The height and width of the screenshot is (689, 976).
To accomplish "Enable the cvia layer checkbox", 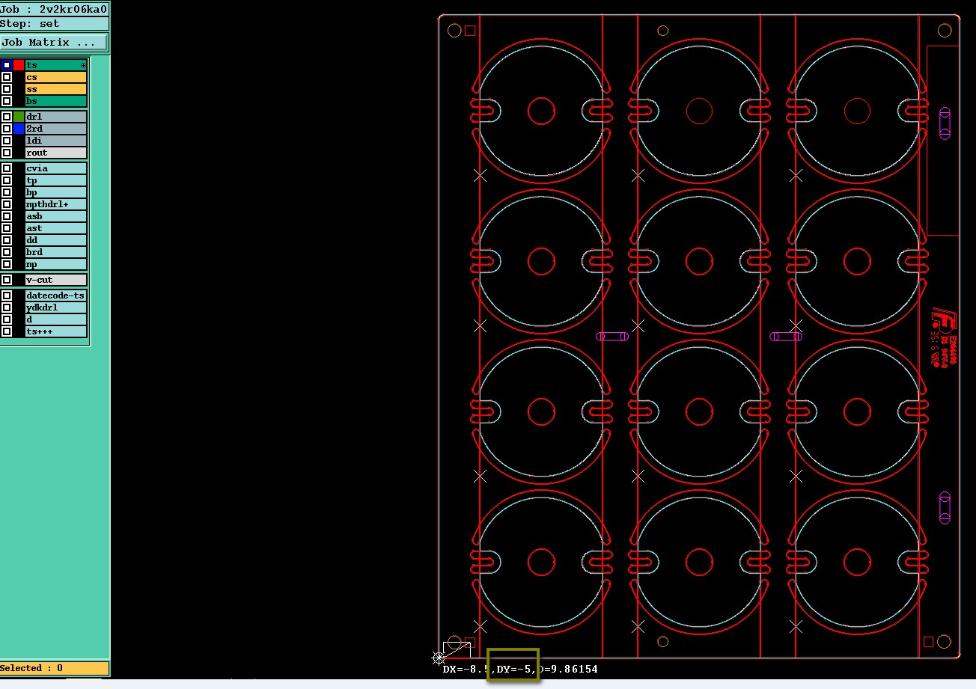I will pos(7,168).
